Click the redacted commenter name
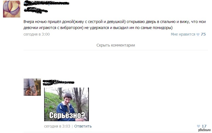 (58, 82)
